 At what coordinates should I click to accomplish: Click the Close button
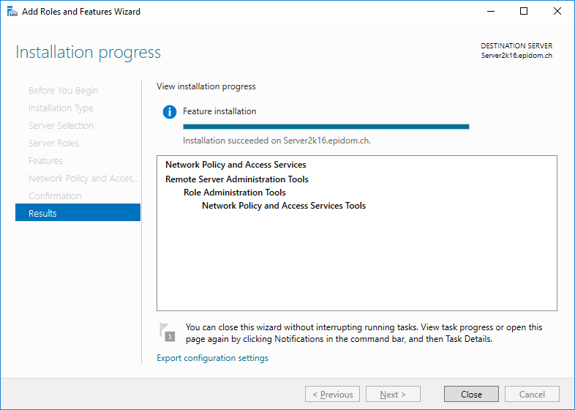coord(471,394)
